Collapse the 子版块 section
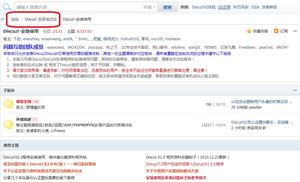300x182 pixels. [295, 90]
